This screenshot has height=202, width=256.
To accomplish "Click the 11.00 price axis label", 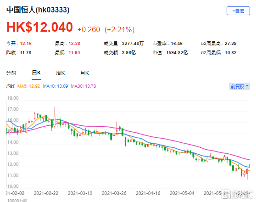I will (x=13, y=175).
